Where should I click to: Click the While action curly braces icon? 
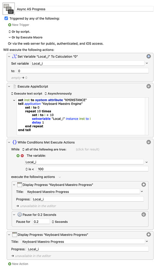tap(15, 142)
